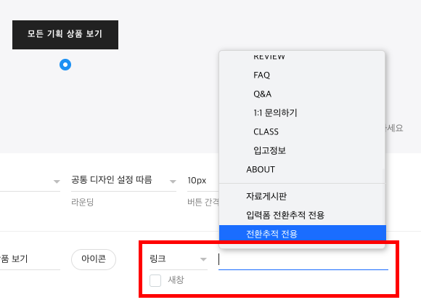
Task: Expand the dropdown arrow left of 공통 디자인
Action: tap(57, 182)
